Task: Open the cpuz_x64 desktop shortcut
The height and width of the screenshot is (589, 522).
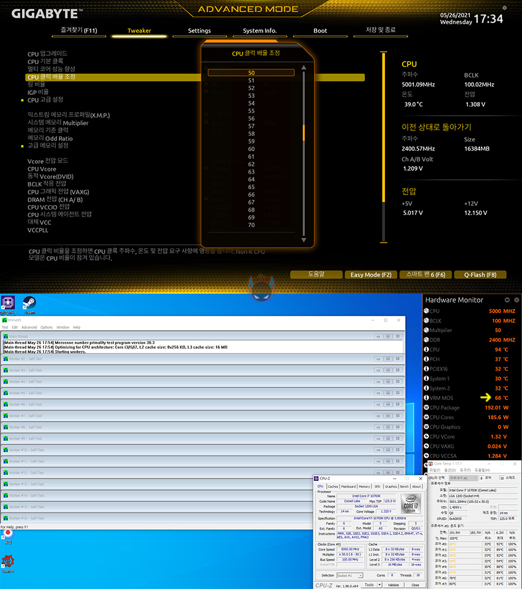Action: 8,305
